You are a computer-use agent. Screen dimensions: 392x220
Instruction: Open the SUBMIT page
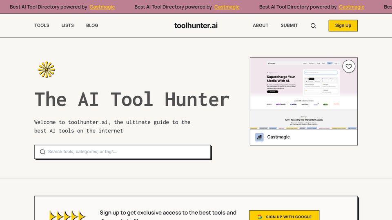coord(289,25)
